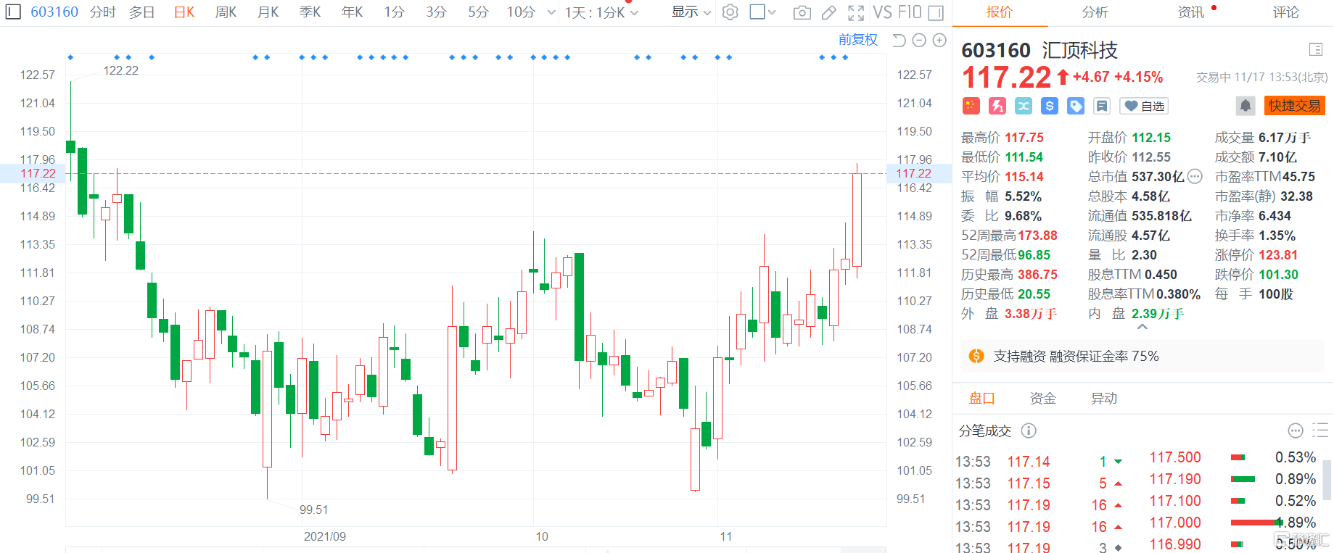Select 季K quarterly candlestick

[310, 12]
